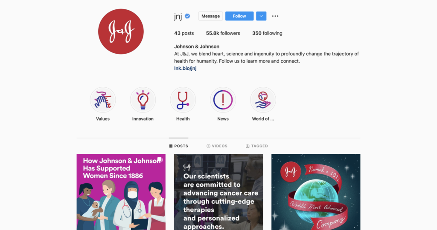View the 55.8k followers list
Viewport: 437px width, 230px height.
coord(223,33)
